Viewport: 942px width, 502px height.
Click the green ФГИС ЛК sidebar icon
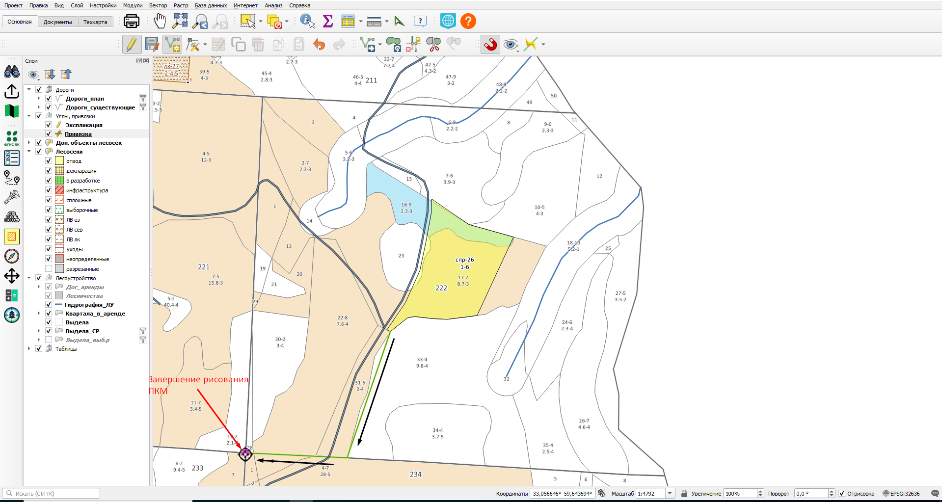pos(12,138)
